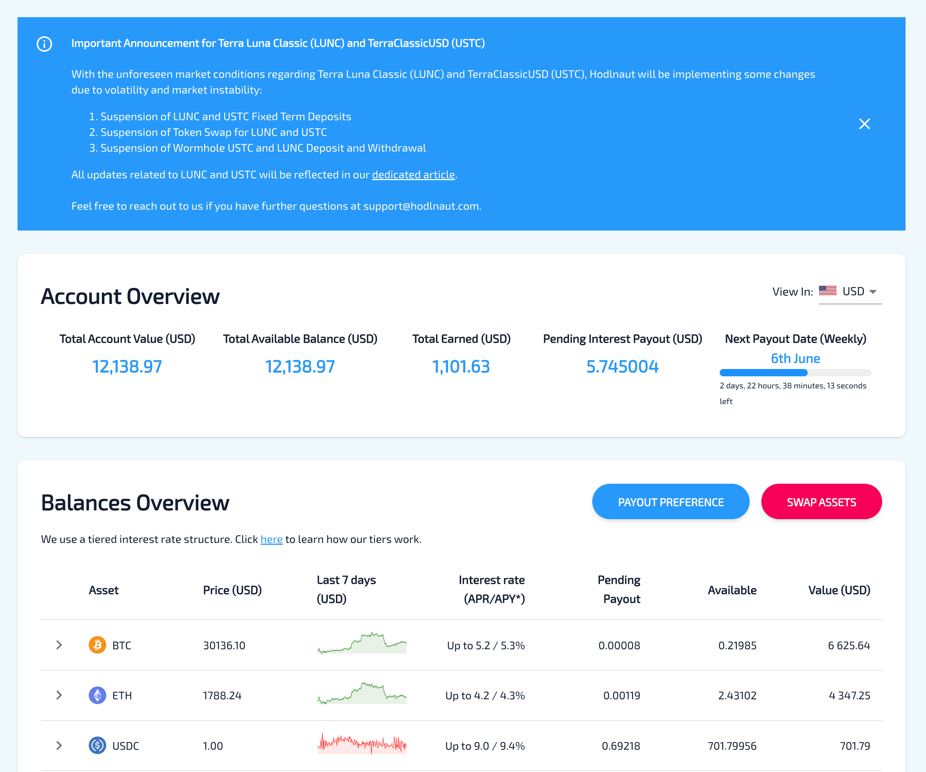
Task: Expand the ETH row details
Action: pos(59,695)
